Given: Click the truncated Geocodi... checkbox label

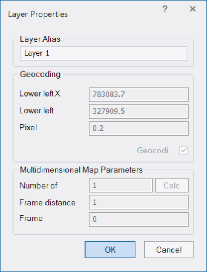Looking at the screenshot, I should (x=155, y=150).
